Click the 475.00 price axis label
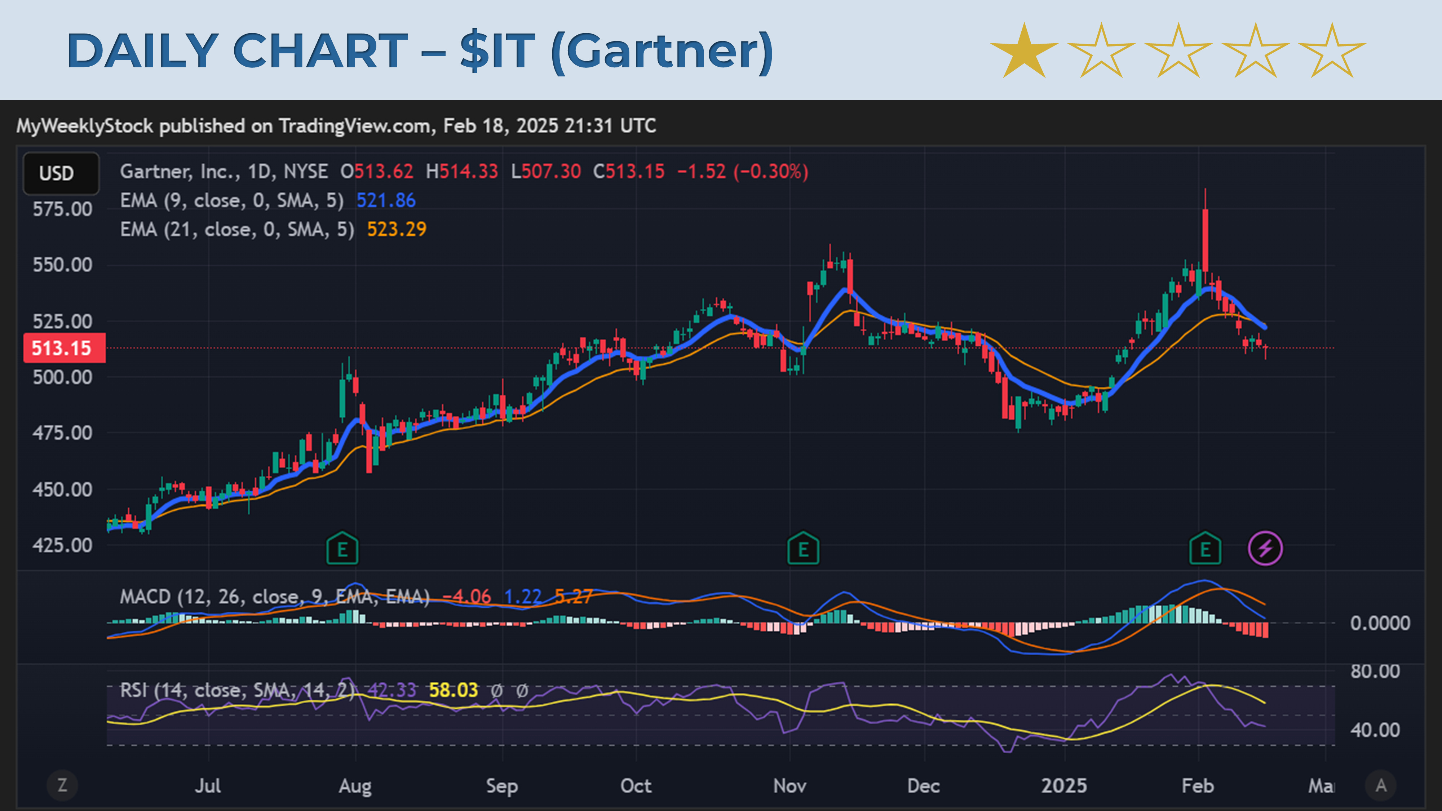 pyautogui.click(x=62, y=433)
